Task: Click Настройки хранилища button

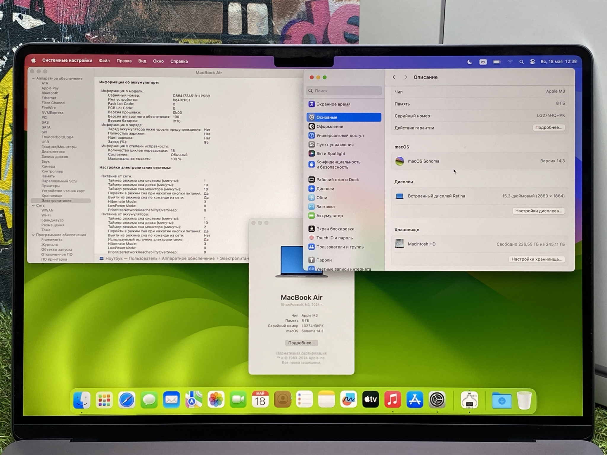Action: pos(536,259)
